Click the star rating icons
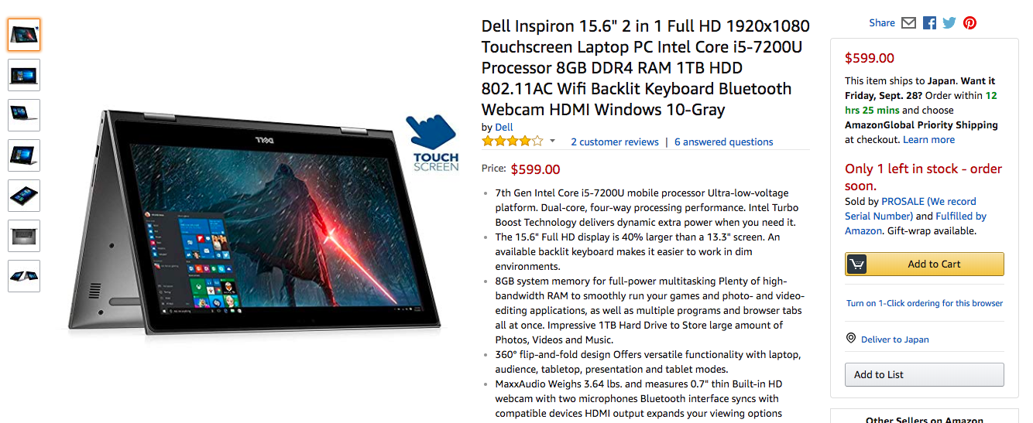Image resolution: width=1033 pixels, height=423 pixels. (513, 142)
